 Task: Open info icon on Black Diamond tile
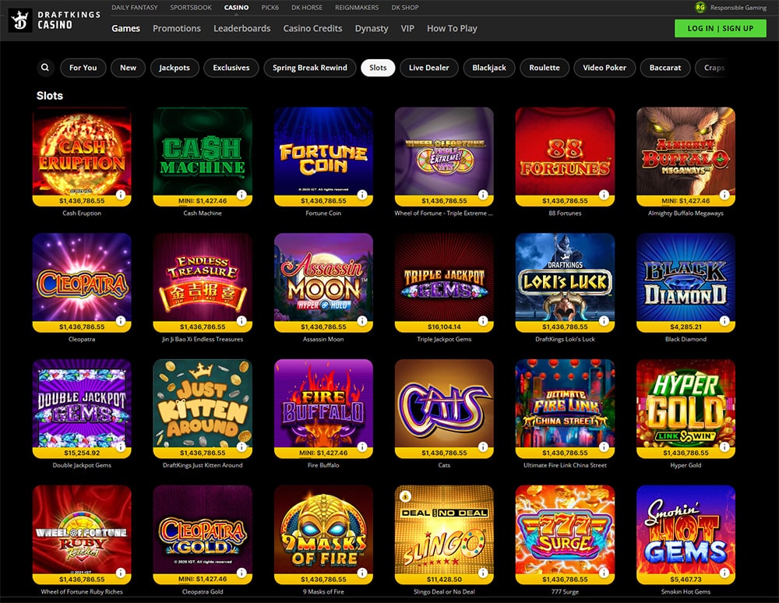[724, 321]
